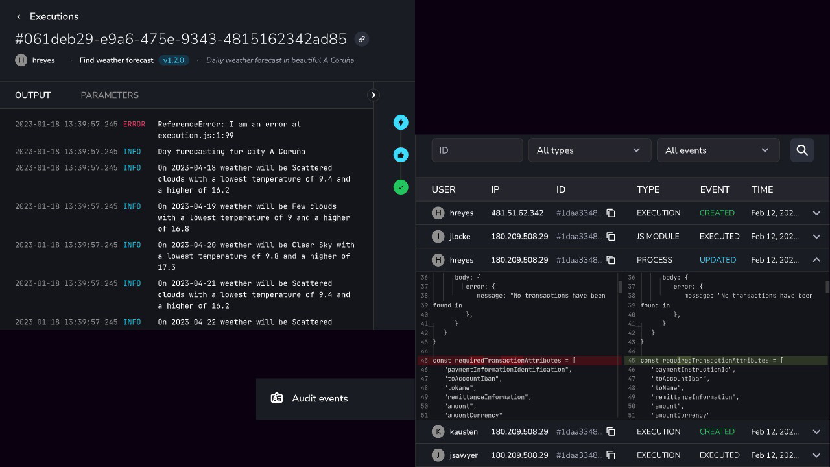Collapse the expanded hreyes PROCESS row
The height and width of the screenshot is (467, 830).
coord(816,259)
